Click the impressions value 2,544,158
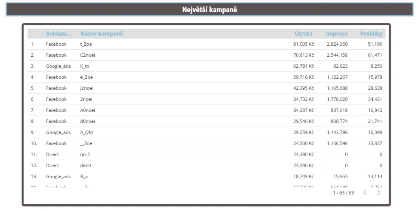Image resolution: width=418 pixels, height=210 pixels. click(337, 55)
